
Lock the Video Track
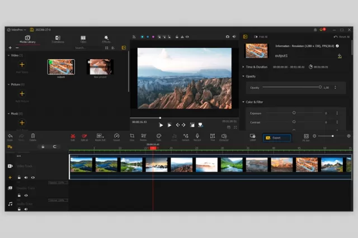tap(19, 177)
